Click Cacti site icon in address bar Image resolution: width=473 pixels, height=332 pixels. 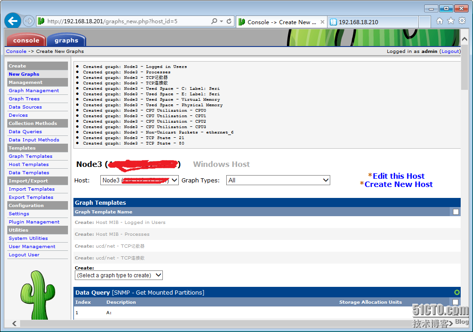[42, 21]
